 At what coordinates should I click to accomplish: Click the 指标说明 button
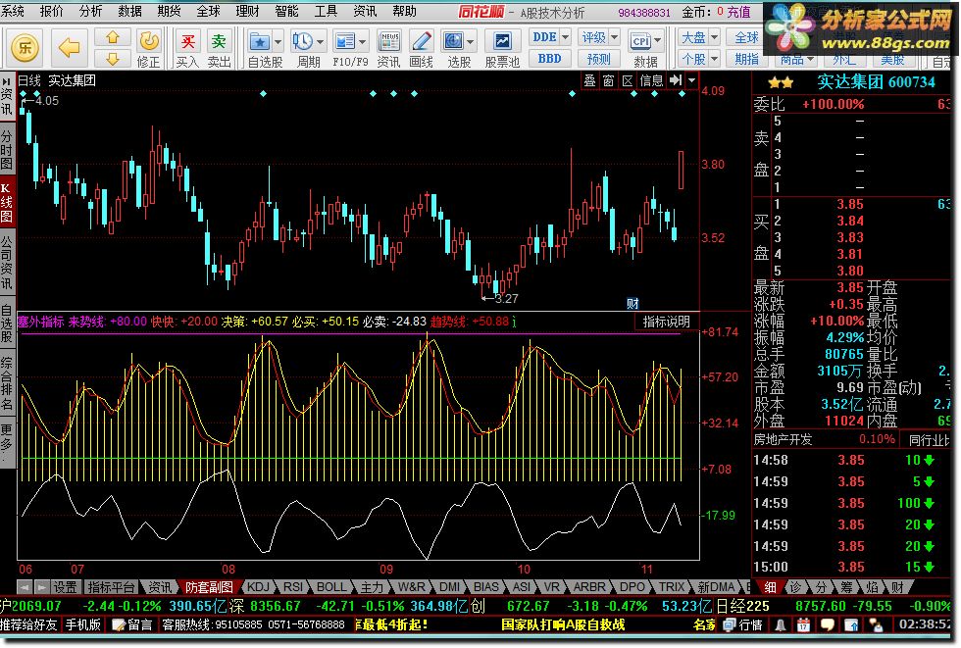(666, 322)
